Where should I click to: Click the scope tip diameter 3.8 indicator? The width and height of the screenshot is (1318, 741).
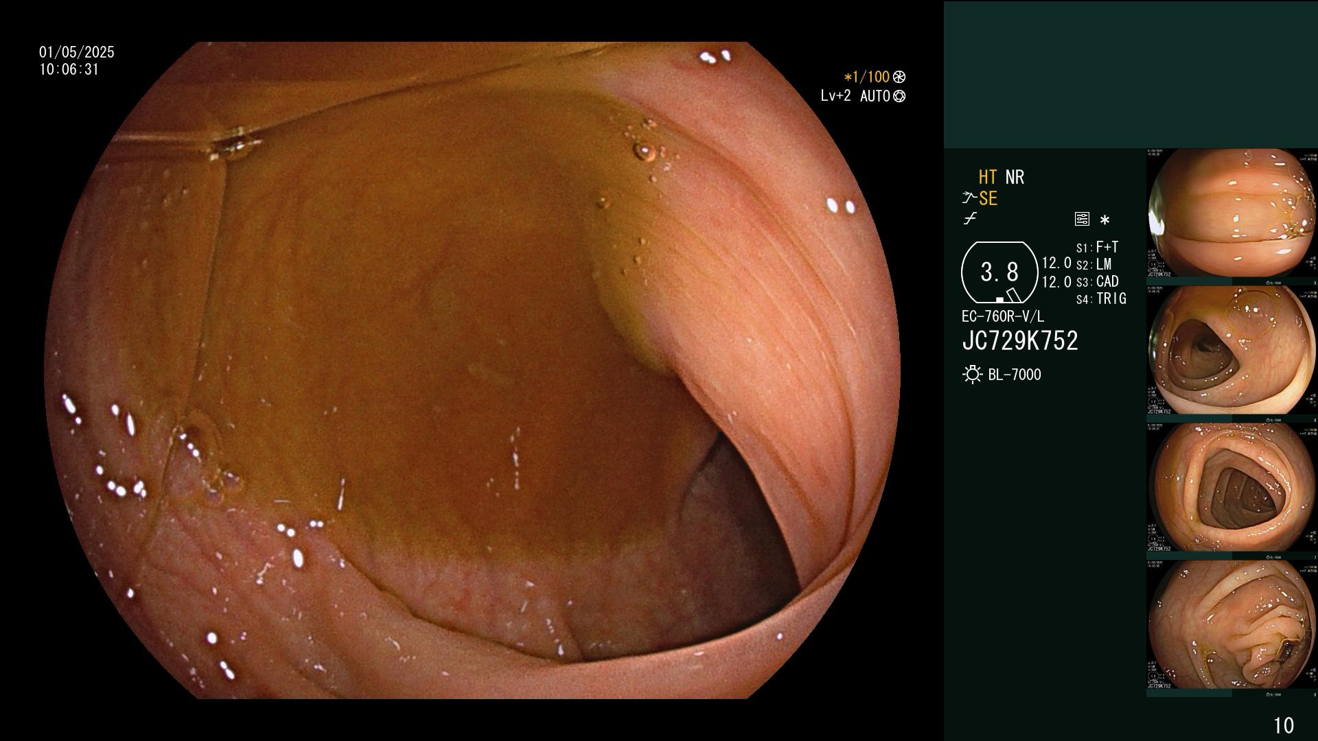(x=999, y=272)
